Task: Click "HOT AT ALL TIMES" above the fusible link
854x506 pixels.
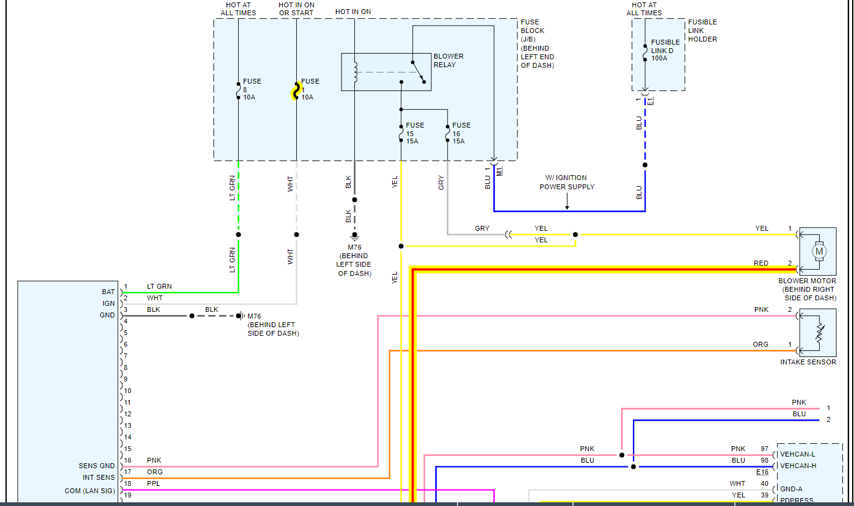Action: (644, 9)
